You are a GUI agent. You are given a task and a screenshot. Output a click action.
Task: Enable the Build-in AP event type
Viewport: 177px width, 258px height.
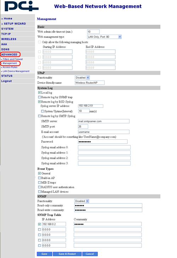point(39,178)
